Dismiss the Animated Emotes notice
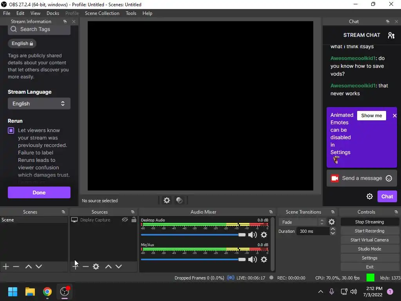The width and height of the screenshot is (401, 301). (395, 116)
